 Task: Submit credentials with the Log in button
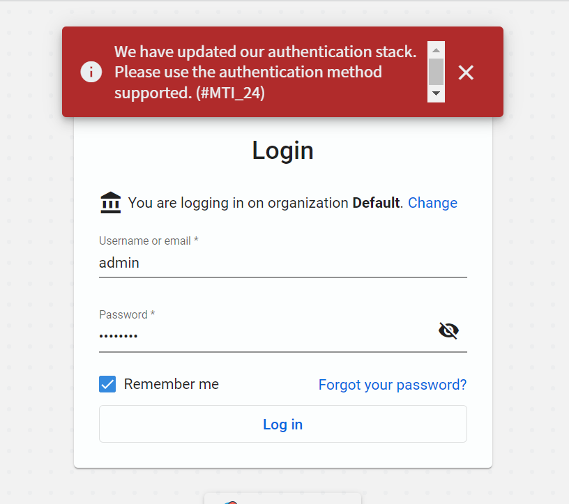[x=283, y=424]
